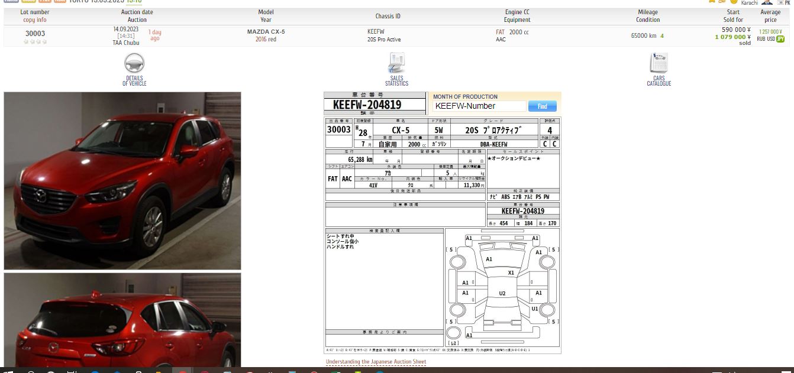This screenshot has width=794, height=373.
Task: Click the user avatar icon next to Karachi
Action: coord(767,2)
